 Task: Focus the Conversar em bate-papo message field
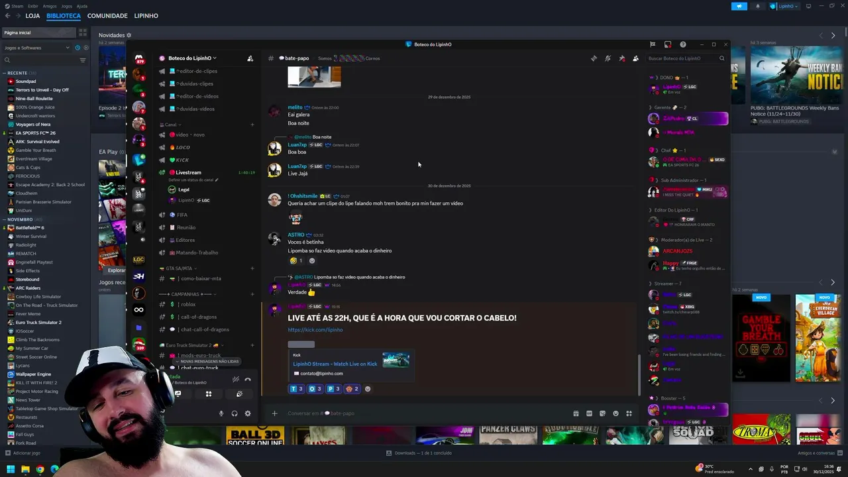[424, 413]
